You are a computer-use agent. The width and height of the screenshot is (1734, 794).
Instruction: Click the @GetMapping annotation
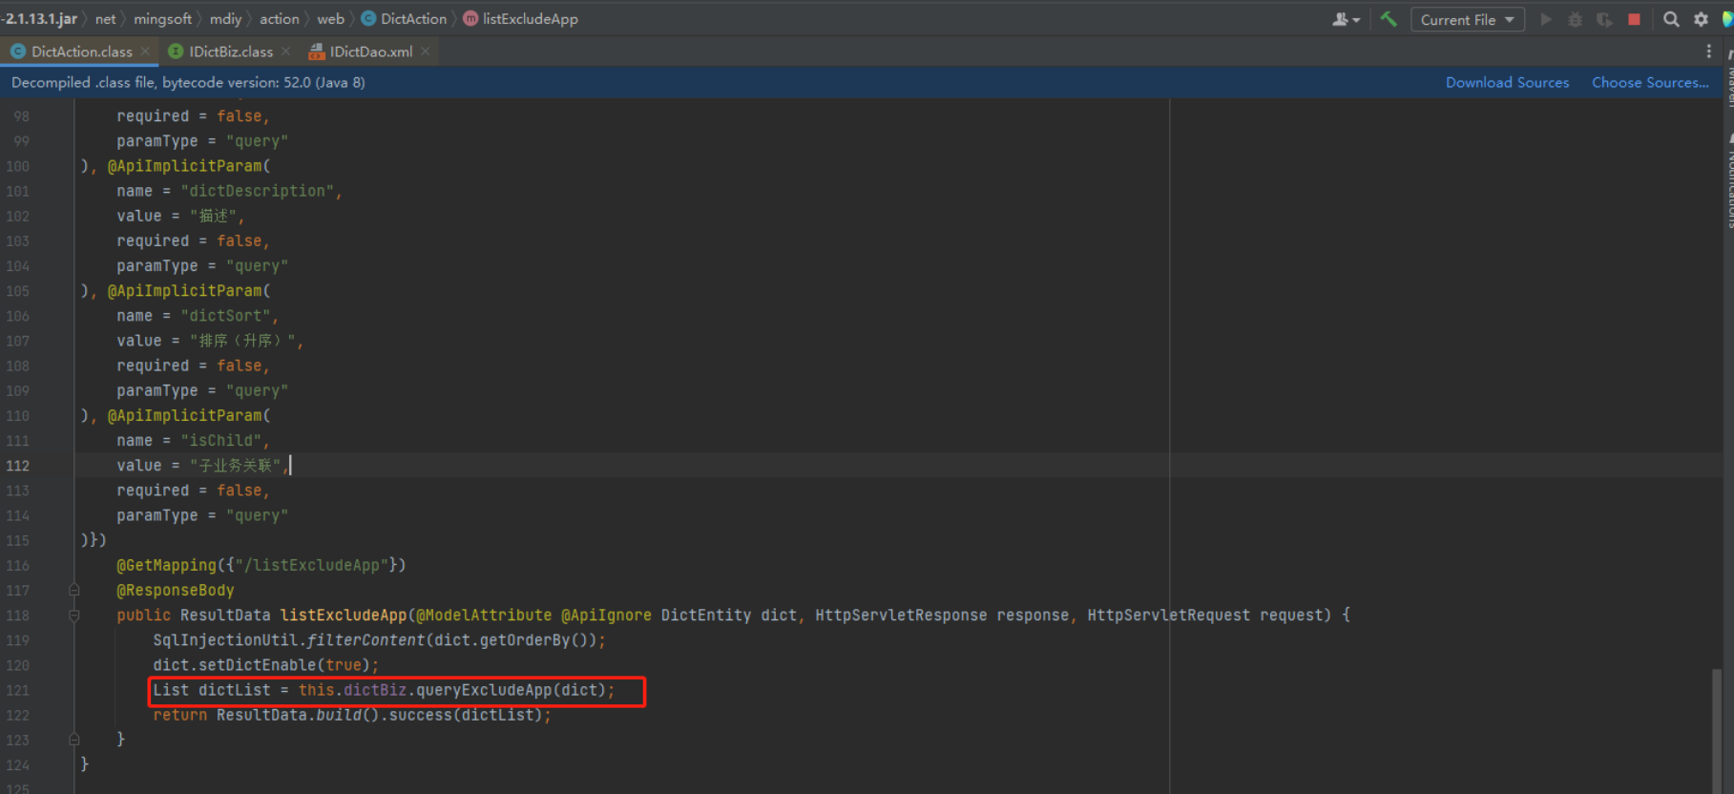(x=167, y=565)
